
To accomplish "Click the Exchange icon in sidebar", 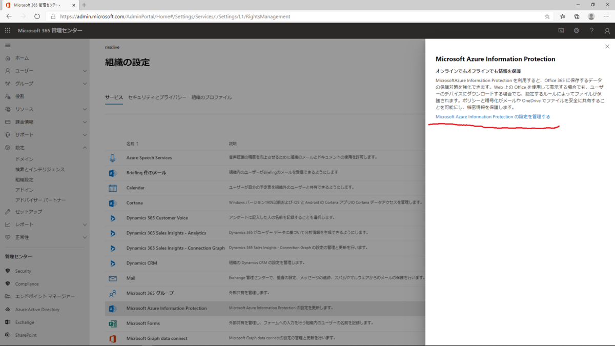I will click(x=8, y=322).
